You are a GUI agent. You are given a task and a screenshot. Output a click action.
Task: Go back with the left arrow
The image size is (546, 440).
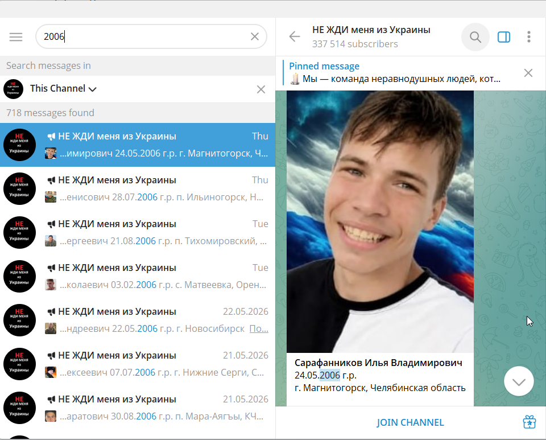click(x=294, y=36)
